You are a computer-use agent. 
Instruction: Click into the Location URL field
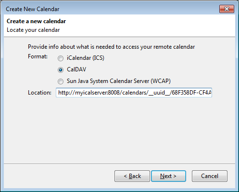(134, 93)
